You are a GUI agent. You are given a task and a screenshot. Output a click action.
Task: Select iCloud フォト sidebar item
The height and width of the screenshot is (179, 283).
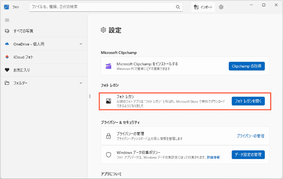[x=44, y=57]
